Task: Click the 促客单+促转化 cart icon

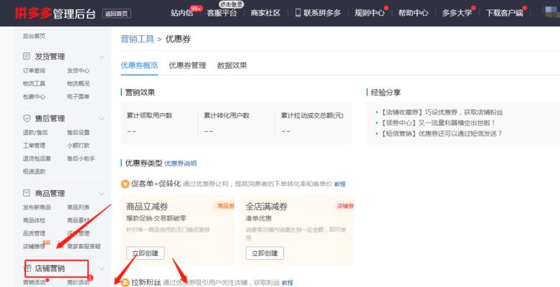Action: pos(125,184)
